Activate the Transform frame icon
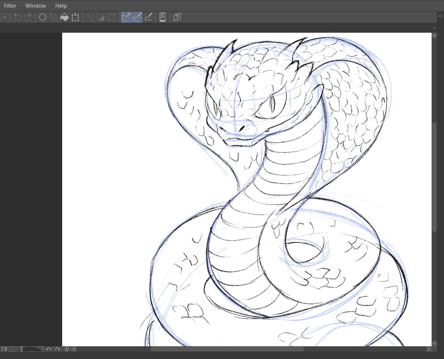 [x=75, y=17]
